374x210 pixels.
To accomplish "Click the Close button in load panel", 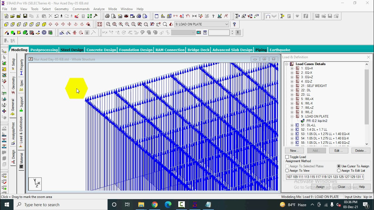I will tap(341, 187).
